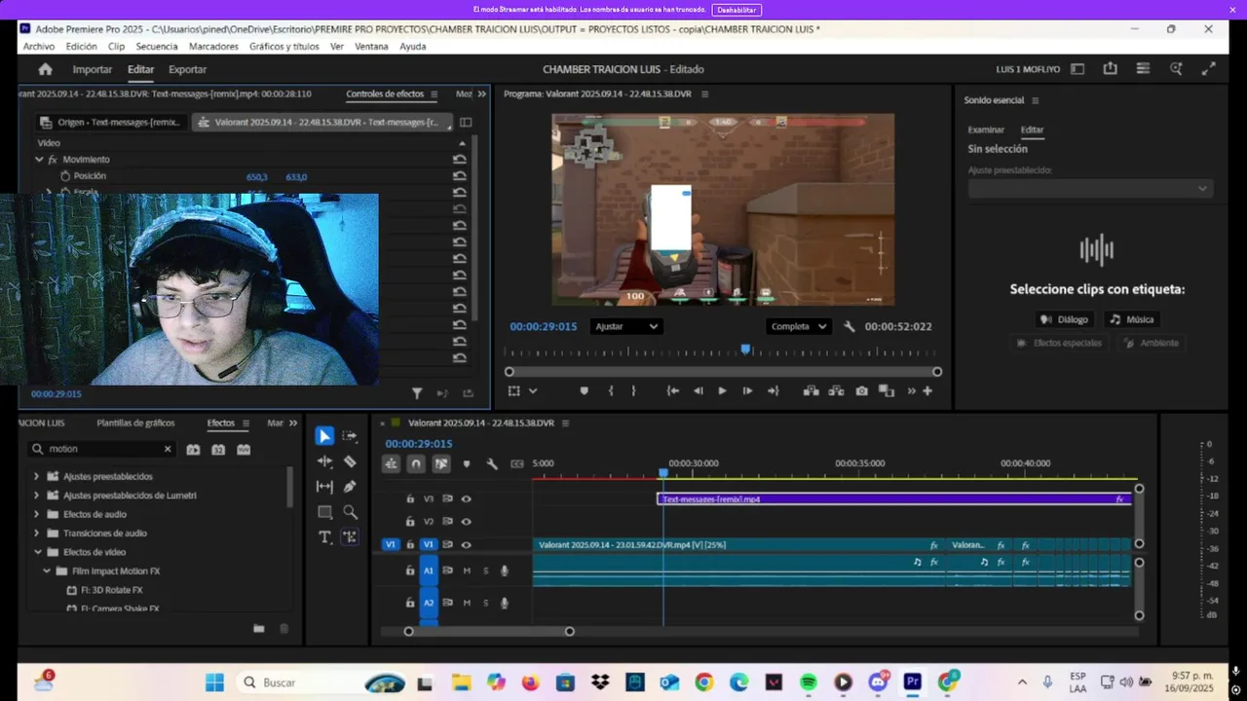Click the Deshabilitar streamer mode button
This screenshot has height=701, width=1247.
pos(737,10)
